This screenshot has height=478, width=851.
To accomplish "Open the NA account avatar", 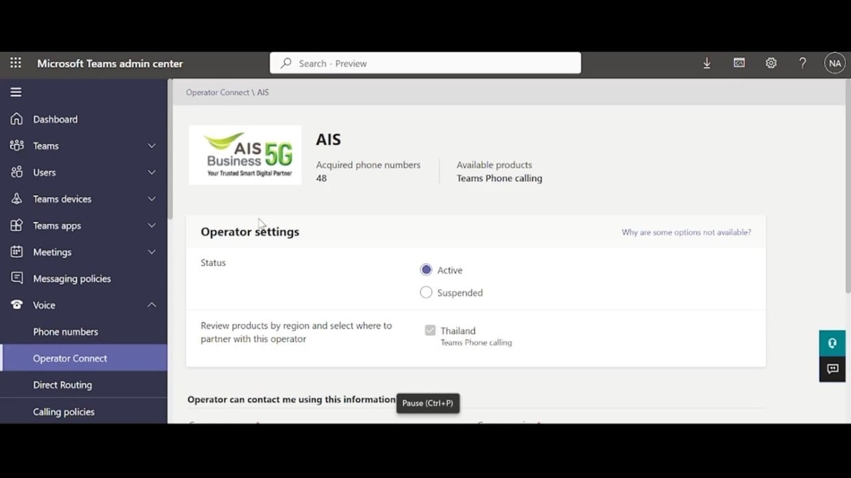I will (834, 63).
